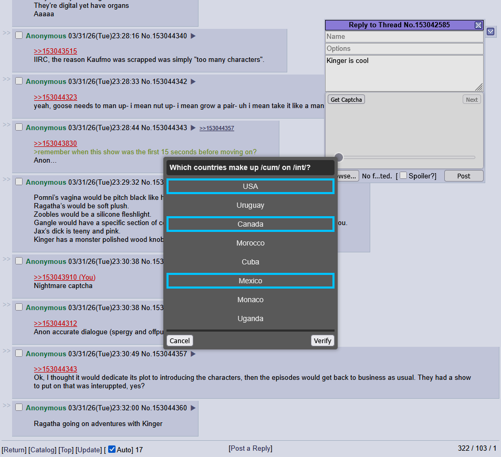Disable the Auto update checkbox
Viewport: 501px width, 457px height.
(x=111, y=449)
